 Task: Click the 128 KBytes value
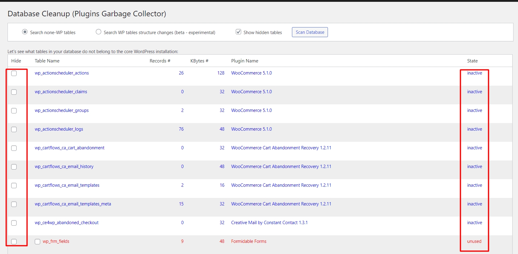tap(221, 73)
